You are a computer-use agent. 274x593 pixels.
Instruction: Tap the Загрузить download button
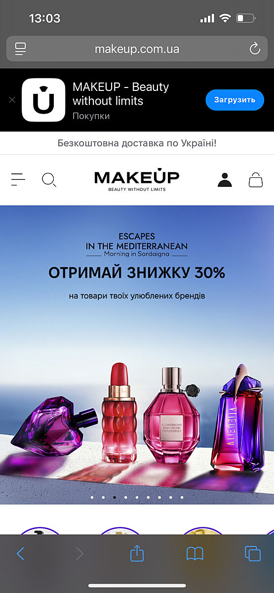click(235, 100)
